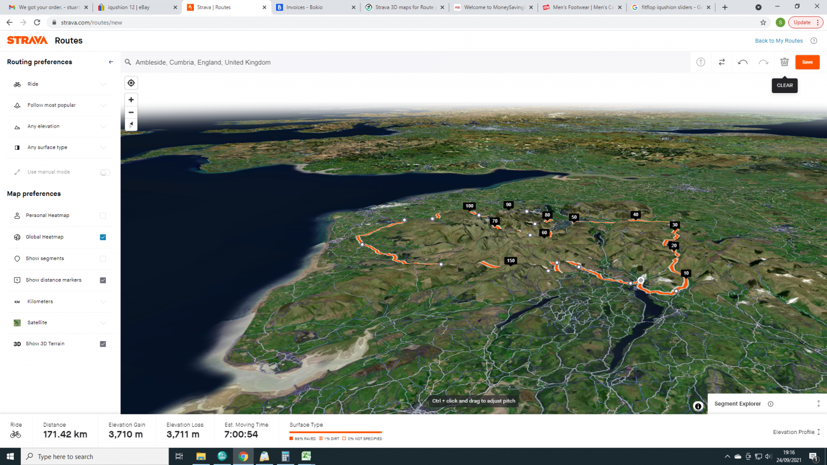Save the route
The height and width of the screenshot is (465, 827).
coord(807,62)
